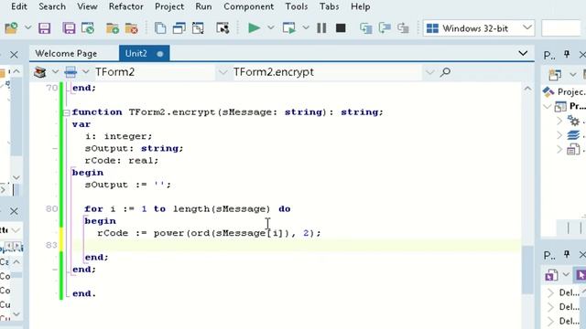Image resolution: width=586 pixels, height=329 pixels.
Task: Open the editor tabs list chevron
Action: click(x=523, y=54)
